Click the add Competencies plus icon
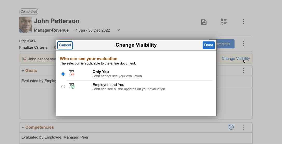 pos(231,127)
